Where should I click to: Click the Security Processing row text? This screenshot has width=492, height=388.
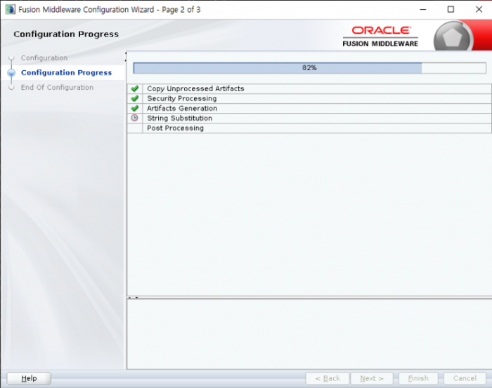click(x=181, y=98)
